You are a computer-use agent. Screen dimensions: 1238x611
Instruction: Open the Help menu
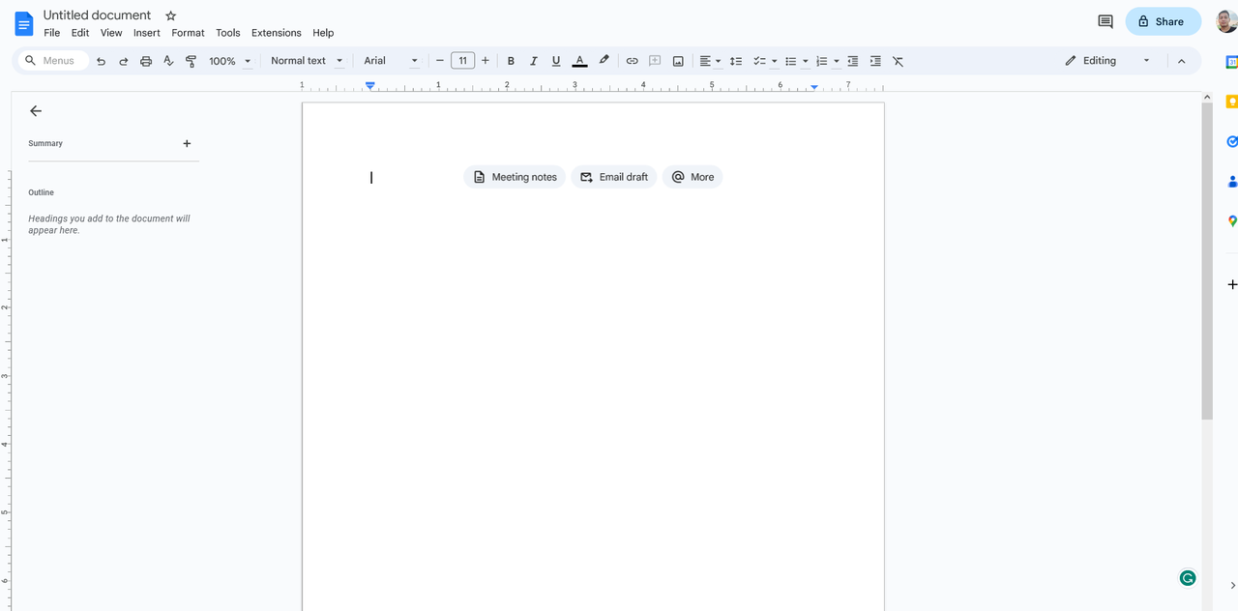pyautogui.click(x=323, y=33)
